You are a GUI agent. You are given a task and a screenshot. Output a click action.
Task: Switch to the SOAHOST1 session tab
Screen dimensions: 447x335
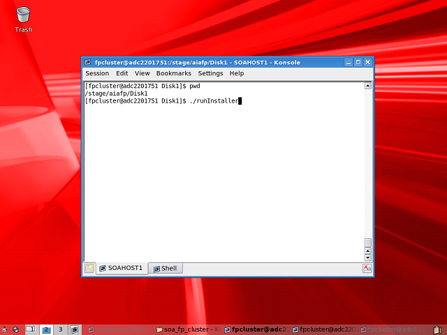click(x=122, y=268)
